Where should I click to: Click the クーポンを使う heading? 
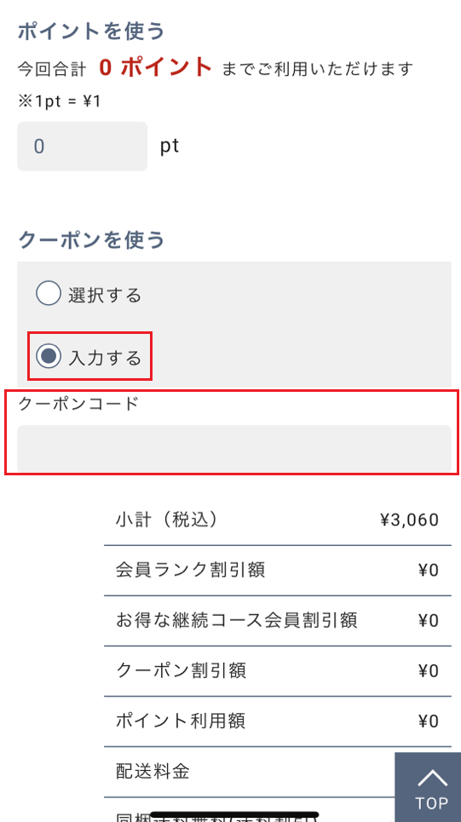[92, 240]
